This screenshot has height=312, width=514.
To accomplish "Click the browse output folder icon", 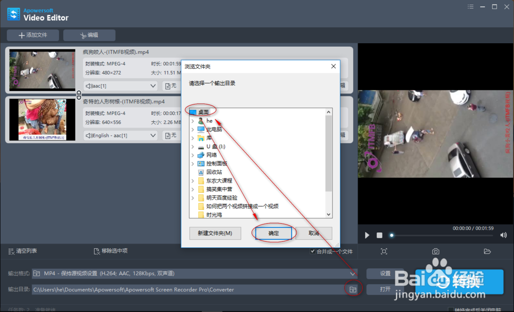I will click(353, 289).
